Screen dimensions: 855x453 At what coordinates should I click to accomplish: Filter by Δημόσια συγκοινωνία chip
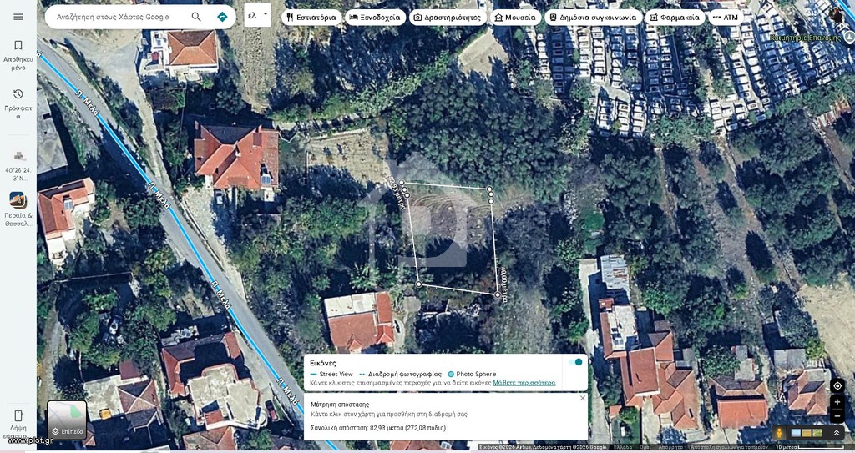593,18
